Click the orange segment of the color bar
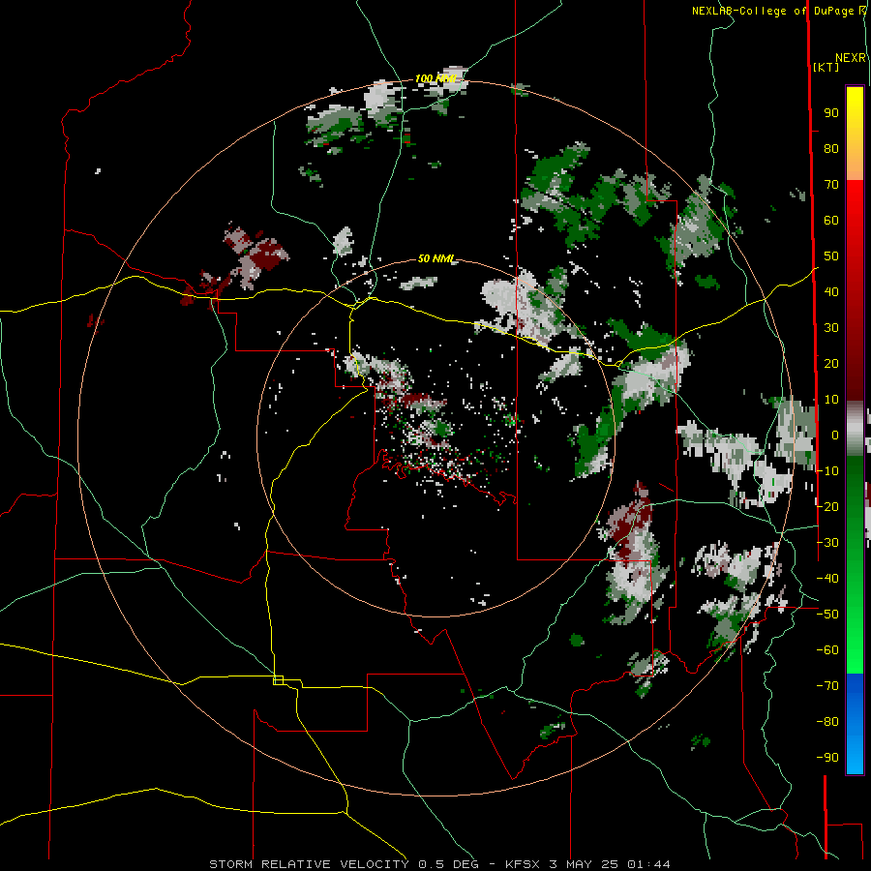 click(855, 165)
